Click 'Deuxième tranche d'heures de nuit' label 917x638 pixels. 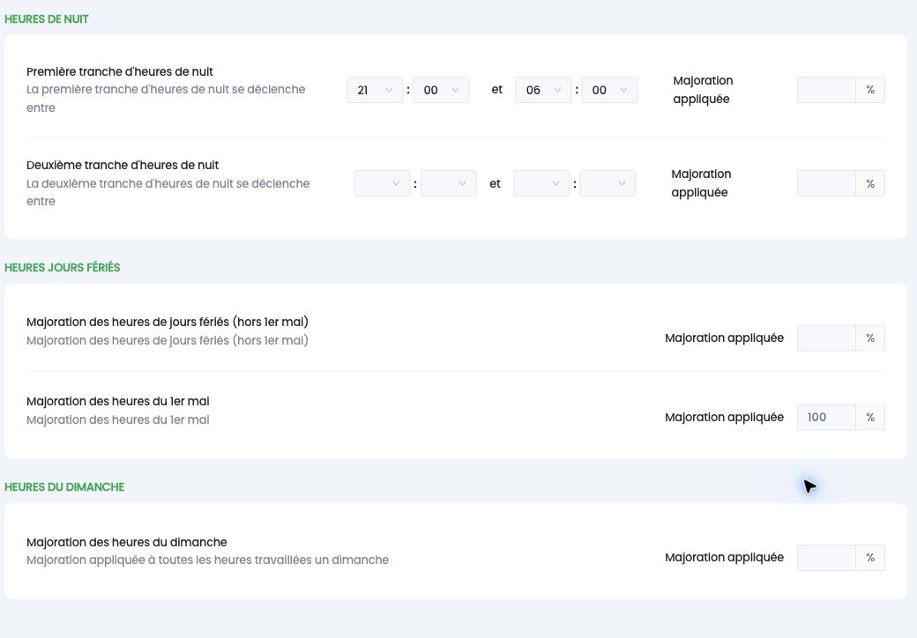[x=123, y=166]
